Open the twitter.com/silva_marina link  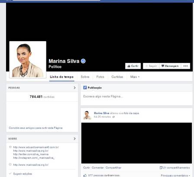point(31,154)
